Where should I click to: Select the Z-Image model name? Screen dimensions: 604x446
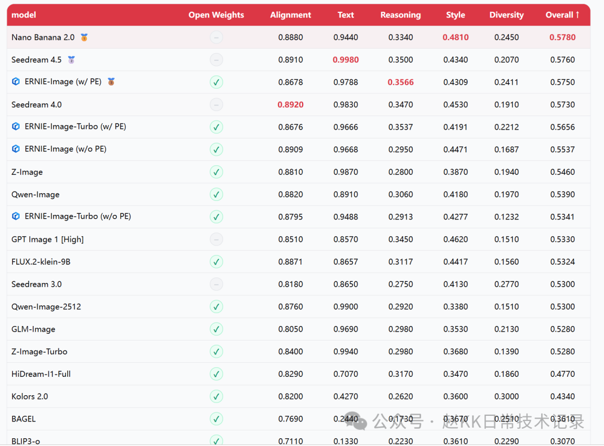27,172
